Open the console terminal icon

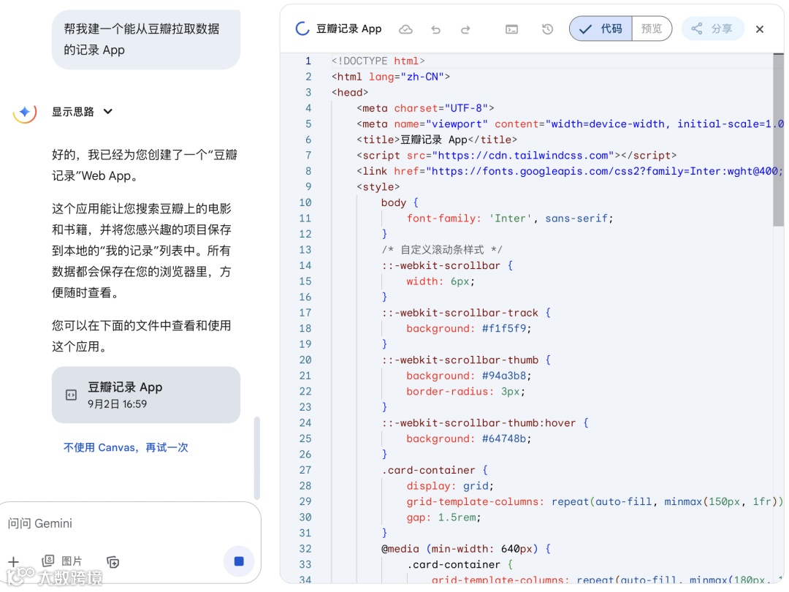pyautogui.click(x=511, y=30)
